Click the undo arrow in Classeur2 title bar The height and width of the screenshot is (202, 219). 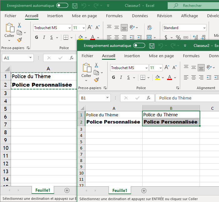tap(161, 46)
